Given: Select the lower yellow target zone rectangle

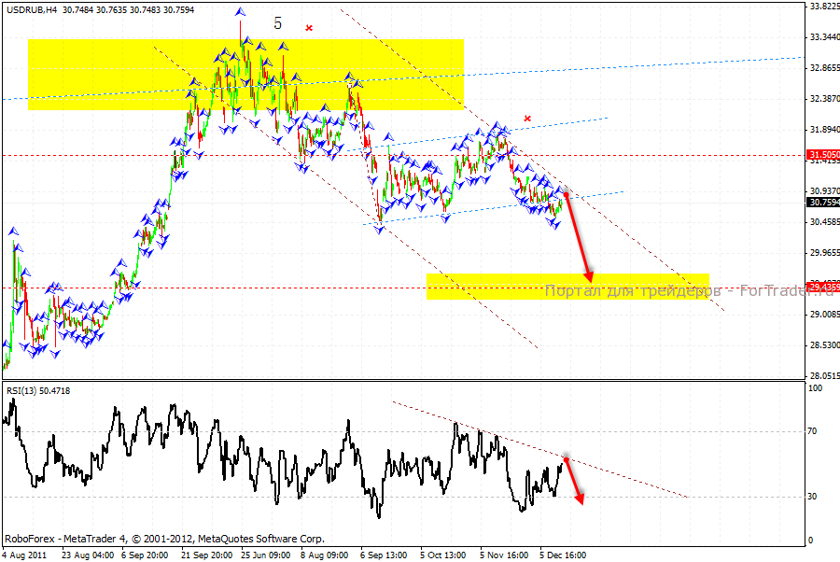Looking at the screenshot, I should tap(567, 287).
